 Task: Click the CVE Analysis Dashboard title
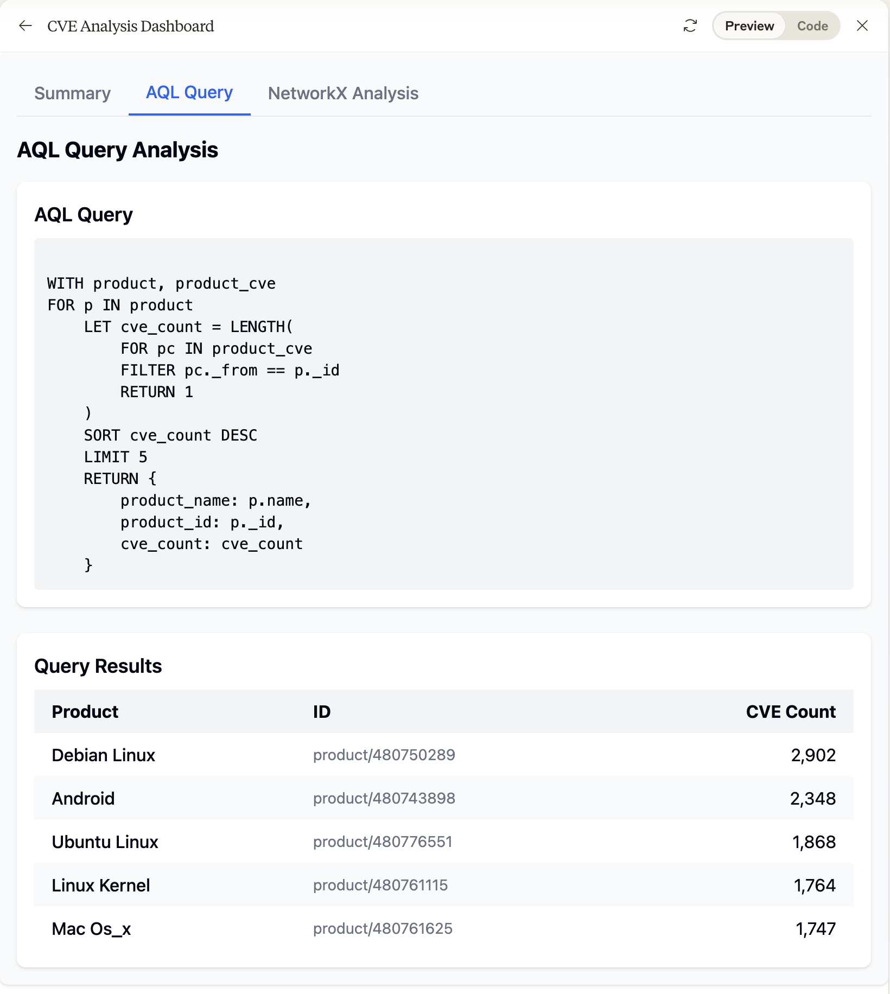pyautogui.click(x=130, y=26)
